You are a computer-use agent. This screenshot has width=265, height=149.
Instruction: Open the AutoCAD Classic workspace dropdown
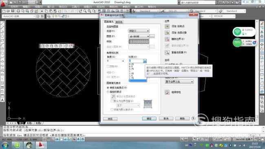point(19,16)
